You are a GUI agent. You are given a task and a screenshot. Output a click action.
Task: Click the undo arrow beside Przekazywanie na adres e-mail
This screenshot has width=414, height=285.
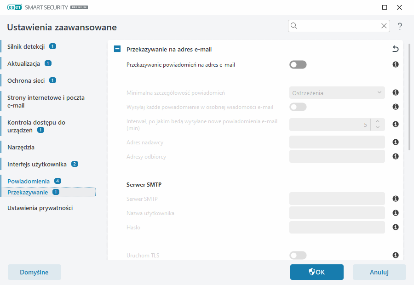point(395,49)
